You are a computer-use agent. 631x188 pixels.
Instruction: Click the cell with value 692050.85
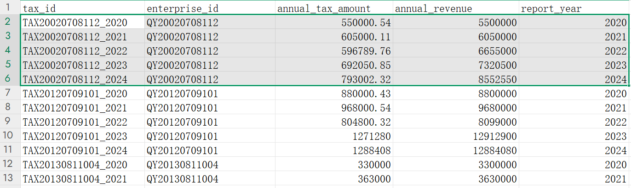[x=333, y=65]
